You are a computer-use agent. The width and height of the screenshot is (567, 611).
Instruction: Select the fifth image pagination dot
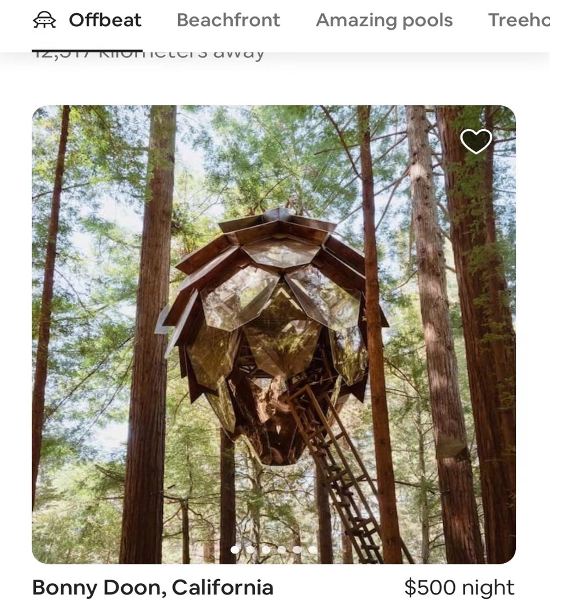coord(297,550)
